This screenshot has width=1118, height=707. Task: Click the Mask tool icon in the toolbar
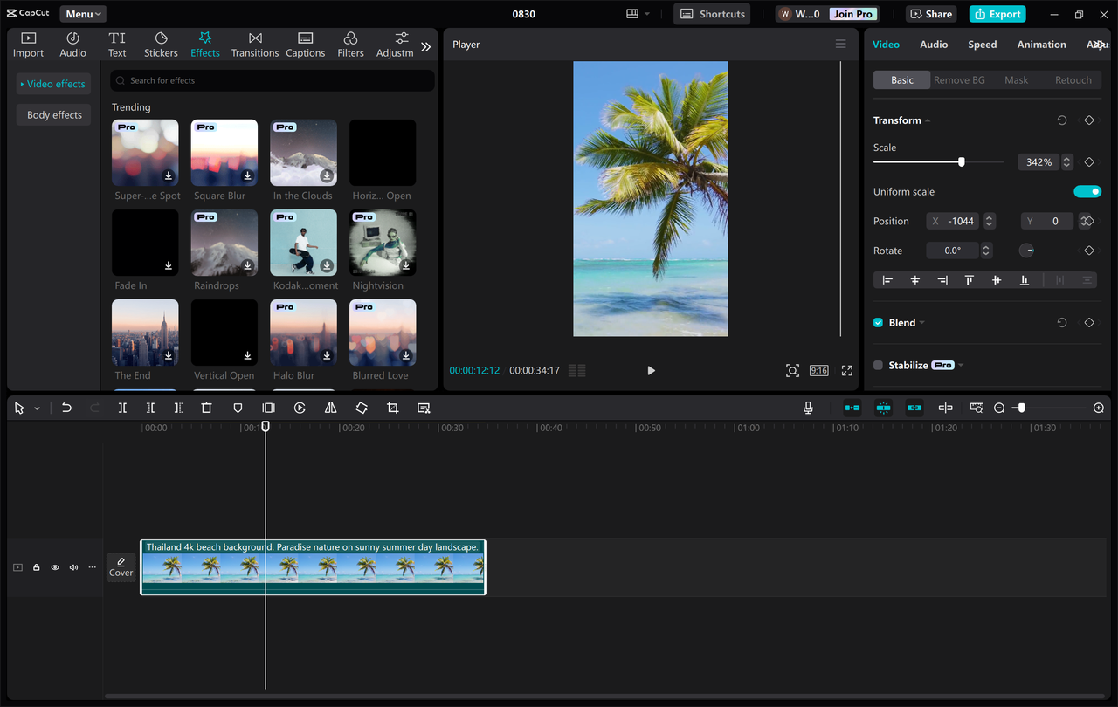(237, 408)
